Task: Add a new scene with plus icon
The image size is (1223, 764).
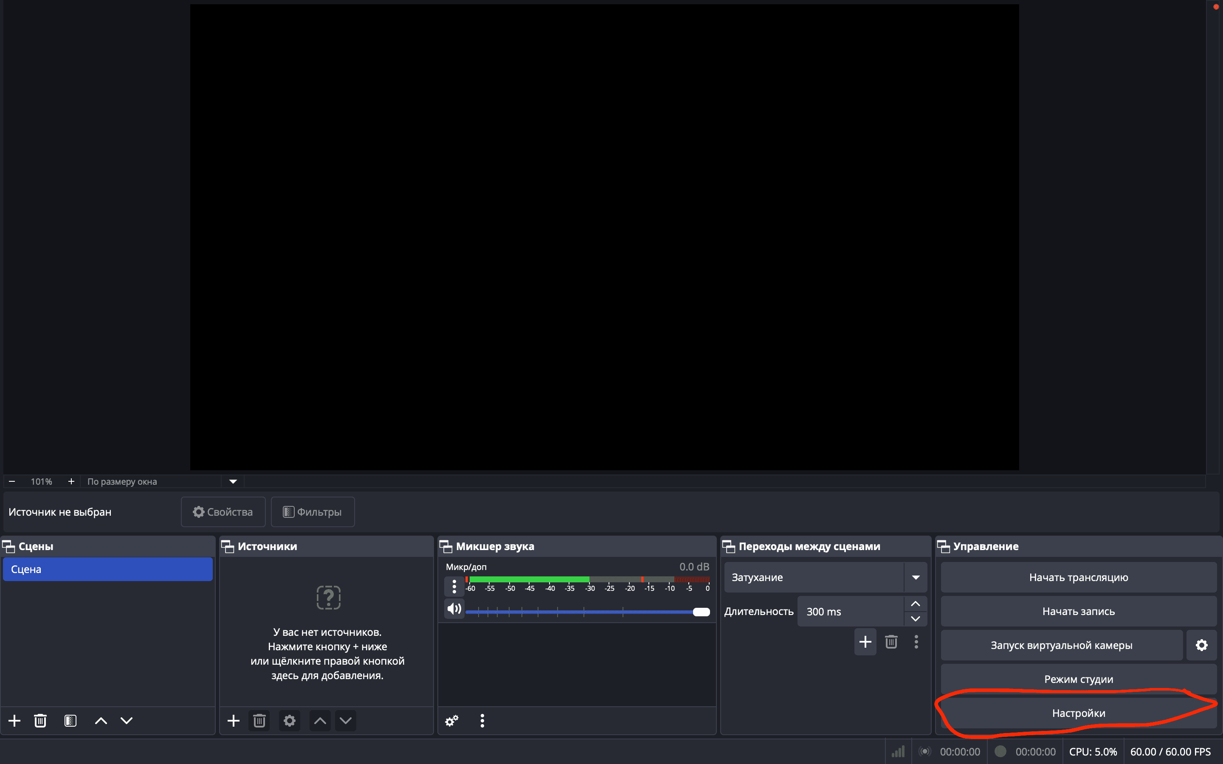Action: click(15, 721)
